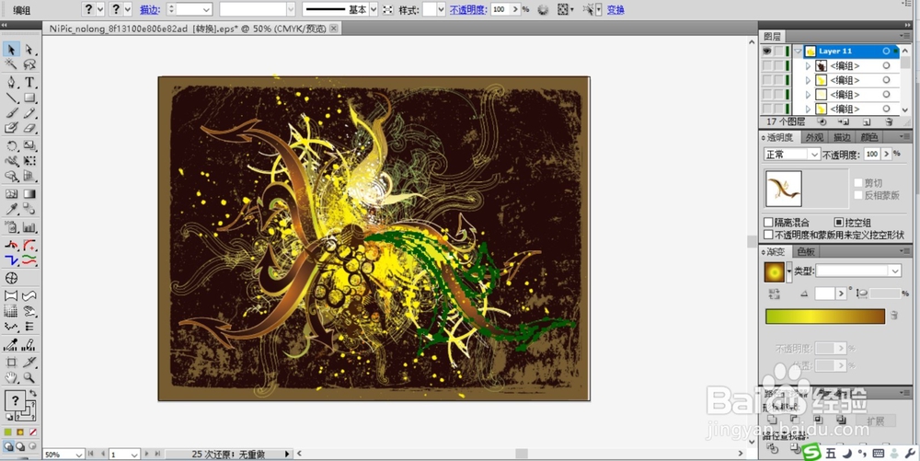Open the 25 次还原 status bar arrow
This screenshot has height=461, width=920.
pos(287,454)
